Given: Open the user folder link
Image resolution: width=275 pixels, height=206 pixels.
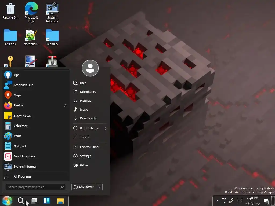Looking at the screenshot, I should [90, 83].
